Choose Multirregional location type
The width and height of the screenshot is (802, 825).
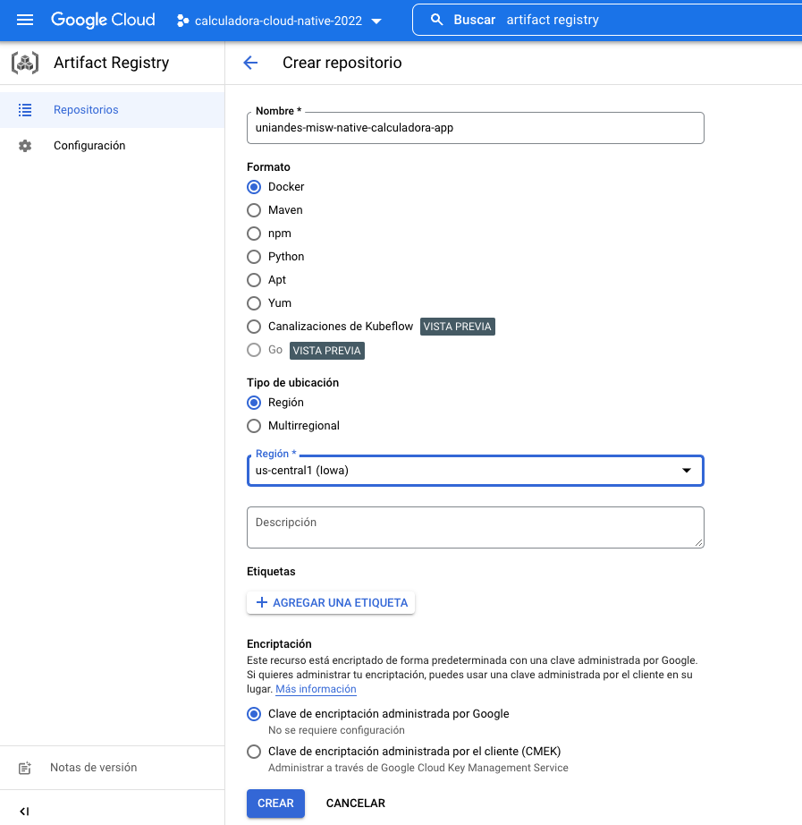tap(254, 426)
